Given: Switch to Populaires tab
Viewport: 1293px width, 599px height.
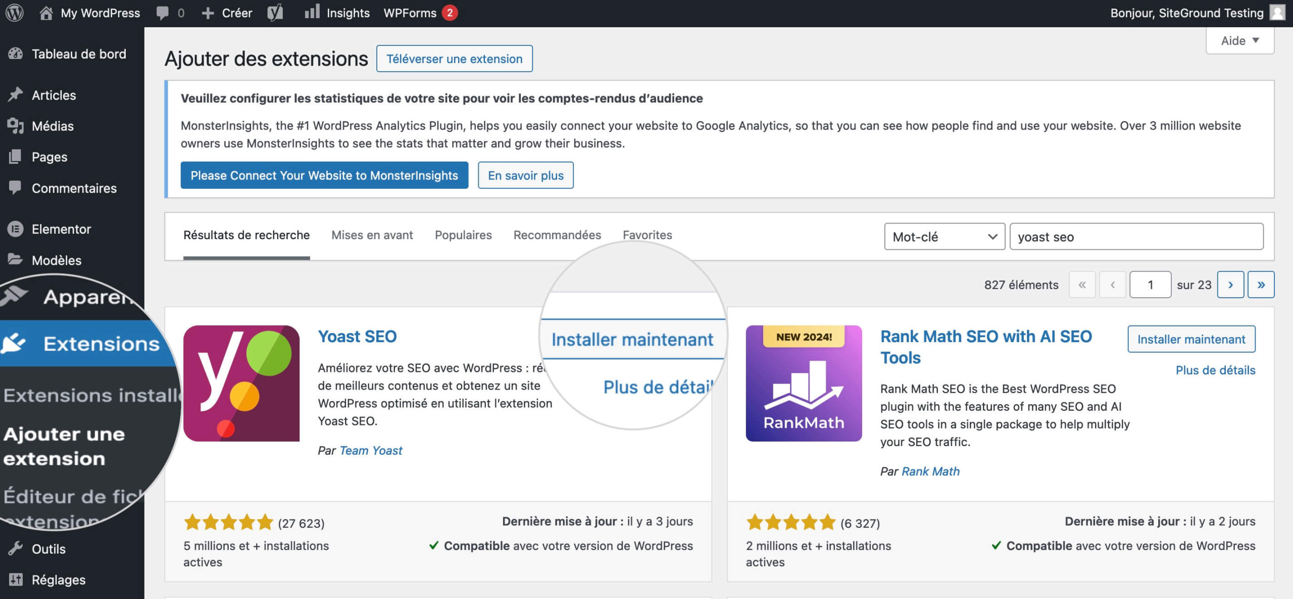Looking at the screenshot, I should pos(463,235).
